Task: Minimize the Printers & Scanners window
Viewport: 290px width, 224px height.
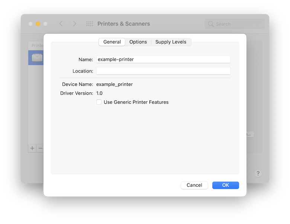Action: 38,24
